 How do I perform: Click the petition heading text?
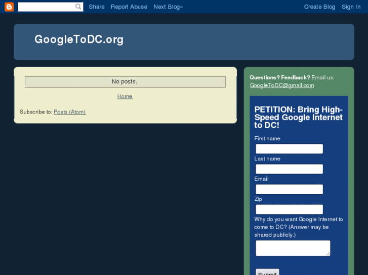point(299,117)
